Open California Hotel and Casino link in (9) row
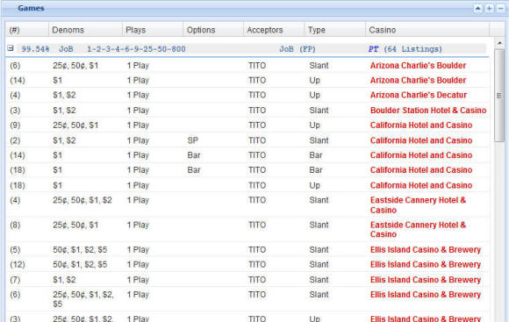This screenshot has height=322, width=509. [421, 125]
